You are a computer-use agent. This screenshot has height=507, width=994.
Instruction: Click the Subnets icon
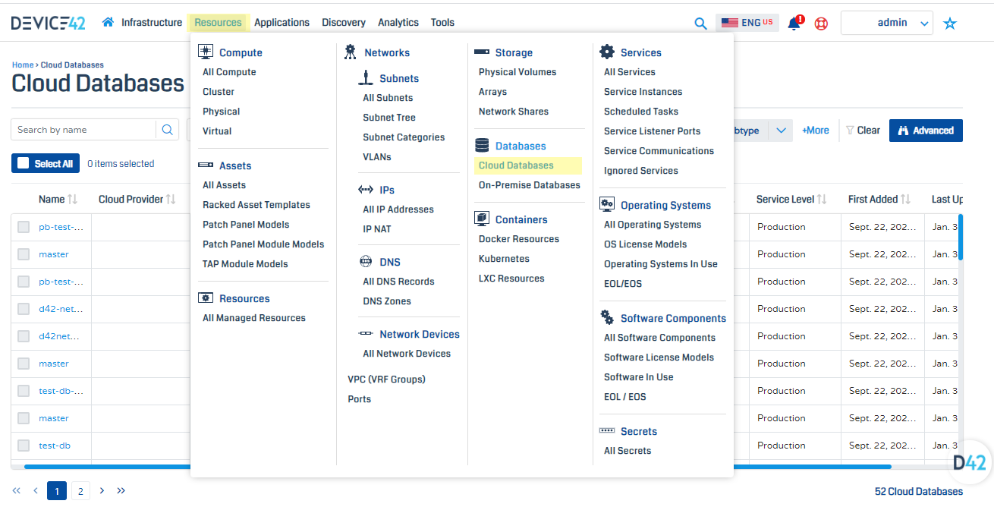click(x=366, y=77)
